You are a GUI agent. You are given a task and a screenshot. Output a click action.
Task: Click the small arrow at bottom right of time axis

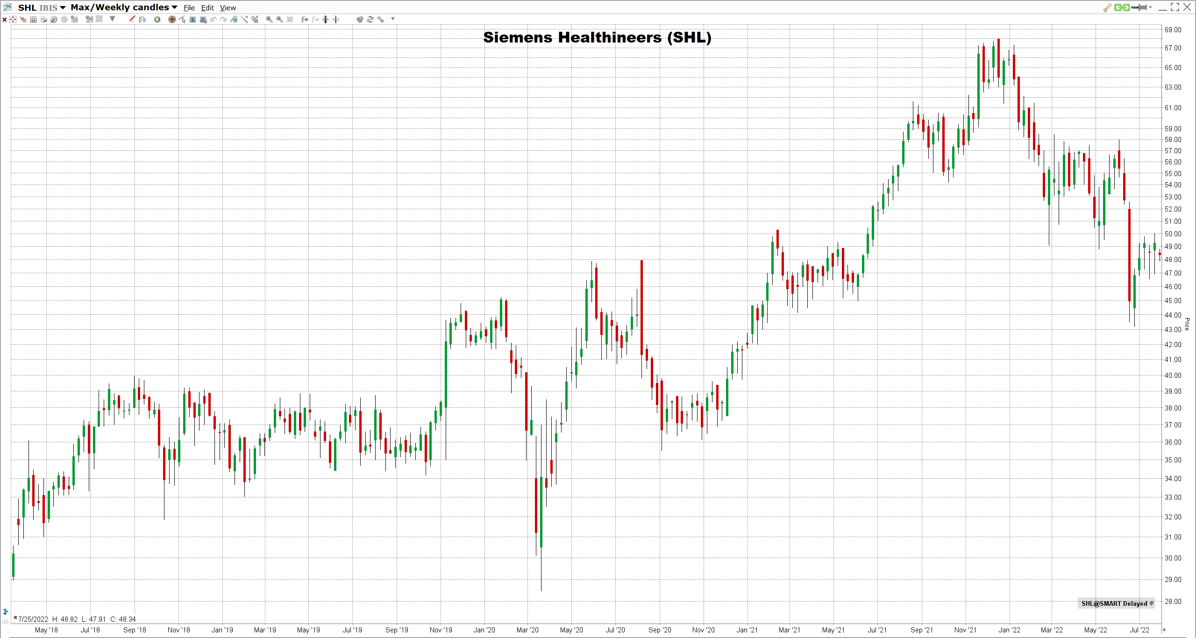tap(1164, 630)
